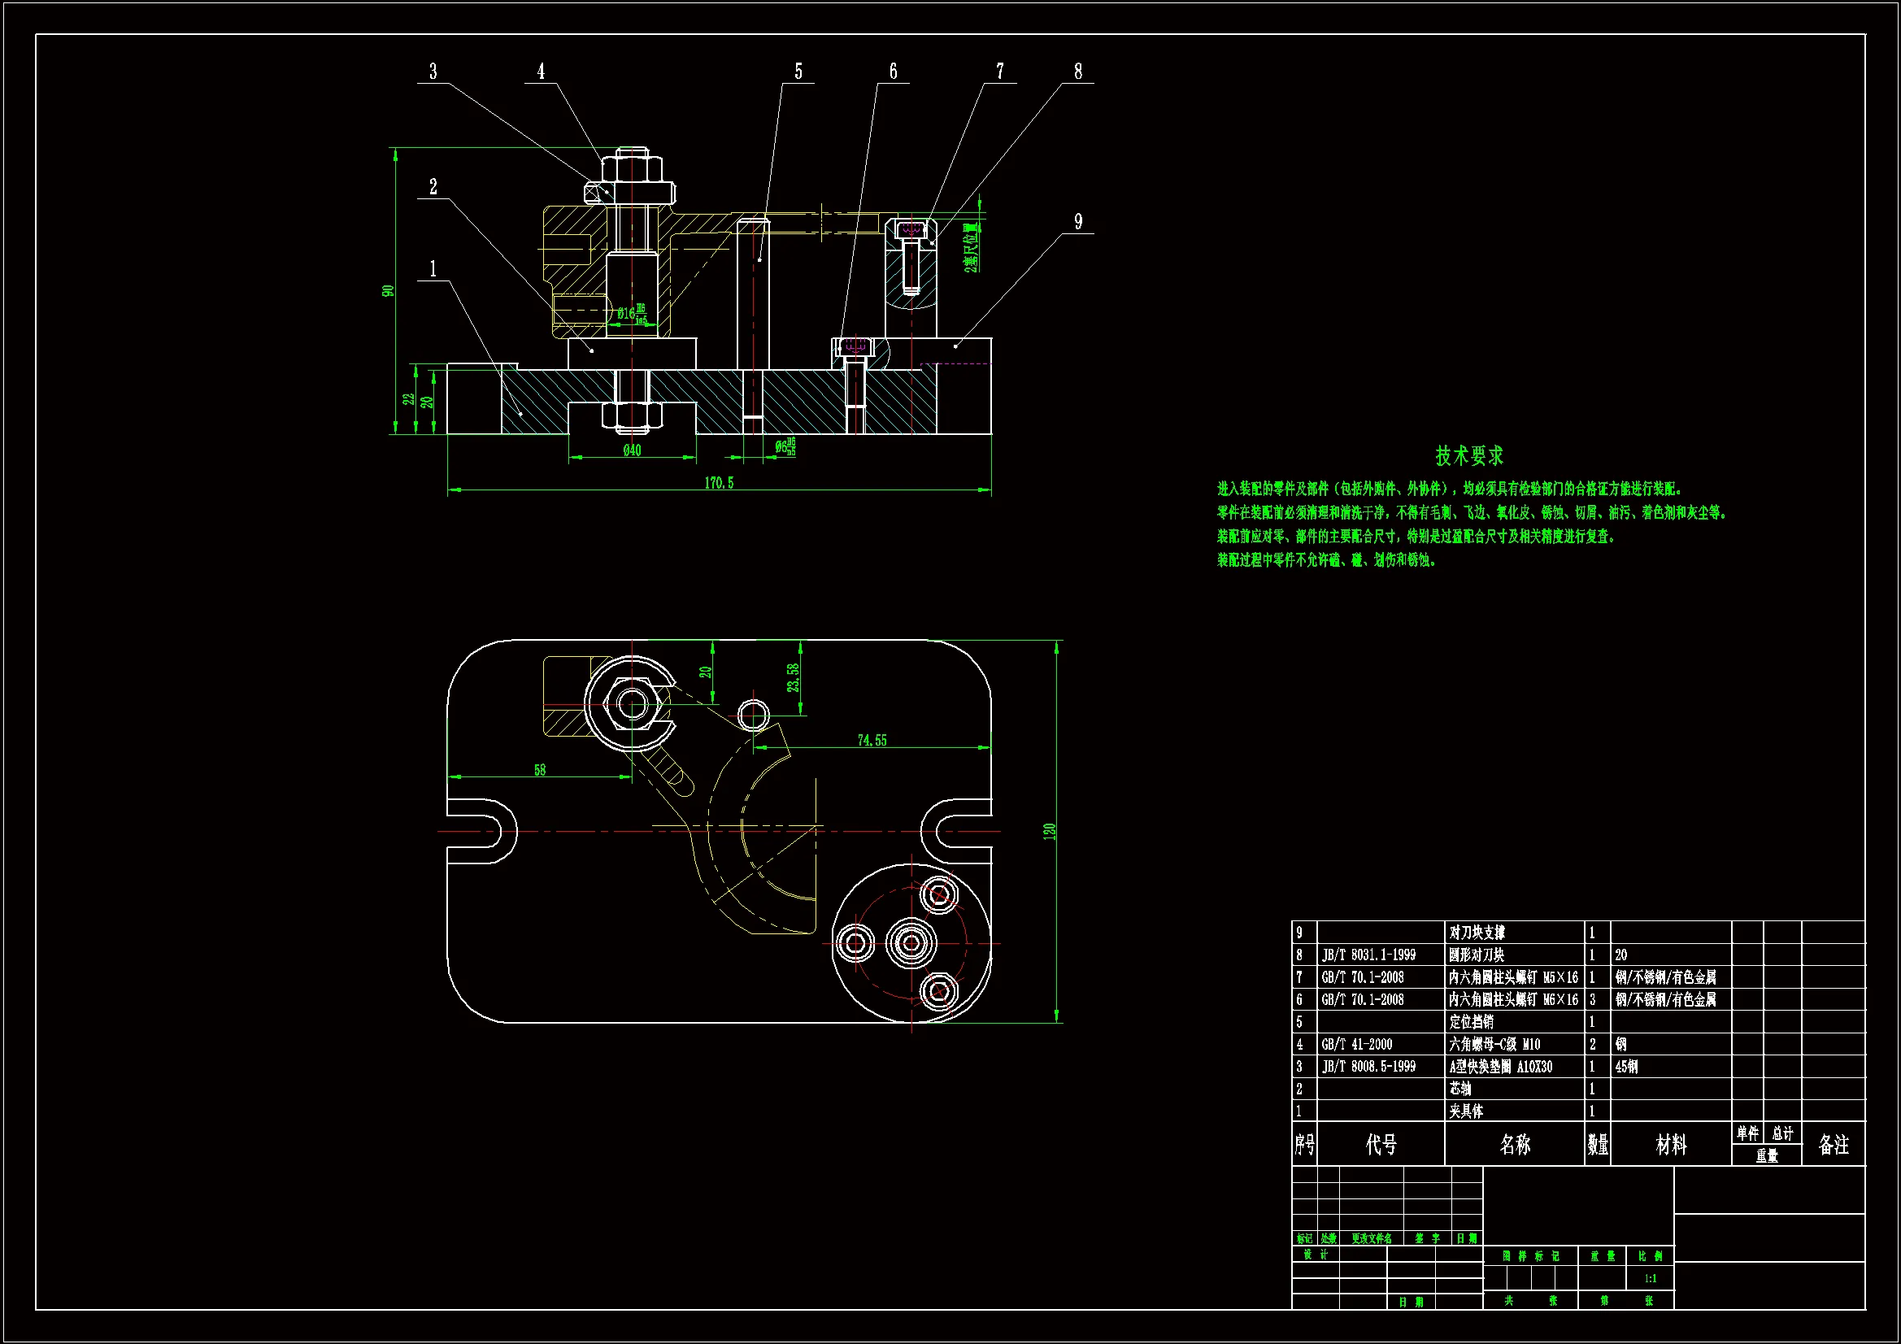
Task: Click the 技术要求 heading text
Action: click(1468, 455)
